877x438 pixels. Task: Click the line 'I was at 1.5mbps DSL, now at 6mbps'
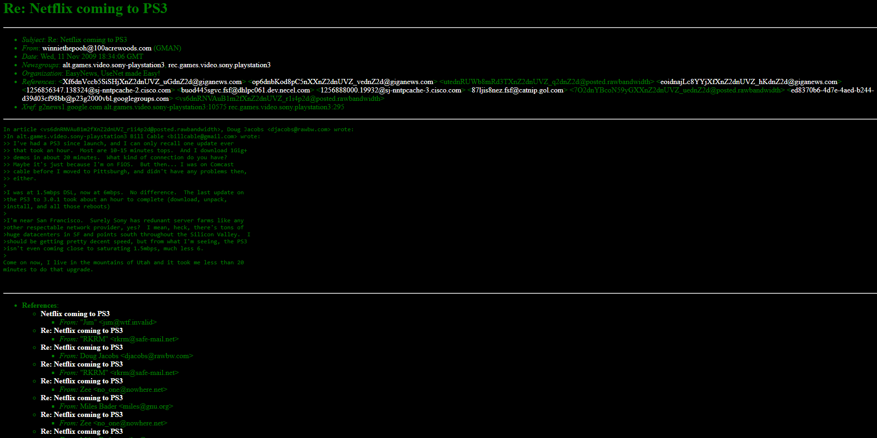pyautogui.click(x=123, y=192)
